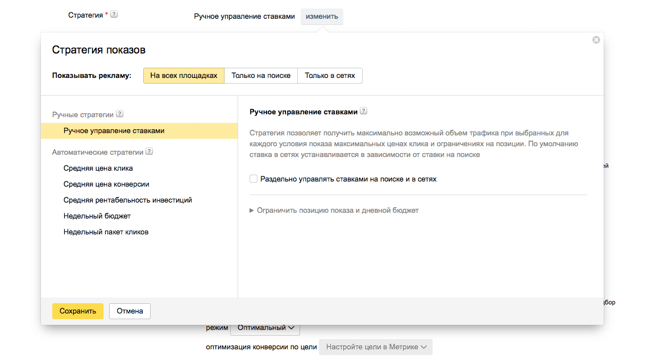Select Только в сетях option
648x359 pixels.
pyautogui.click(x=330, y=76)
